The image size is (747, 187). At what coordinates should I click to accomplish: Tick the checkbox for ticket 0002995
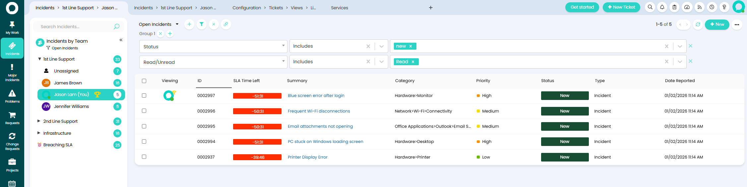point(144,126)
